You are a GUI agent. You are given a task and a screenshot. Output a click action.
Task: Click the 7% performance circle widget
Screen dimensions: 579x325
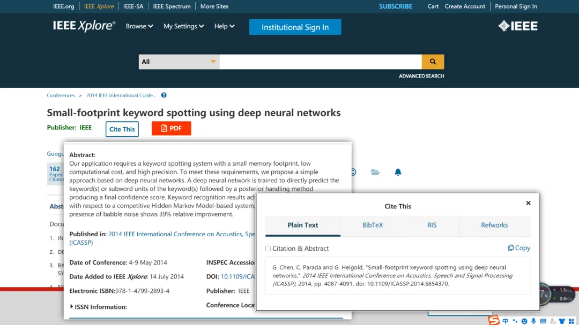point(544,294)
